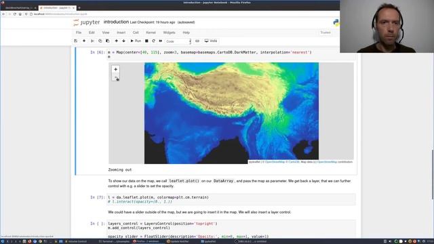
Task: Switch to the first Firefox tab
Action: [x=19, y=7]
